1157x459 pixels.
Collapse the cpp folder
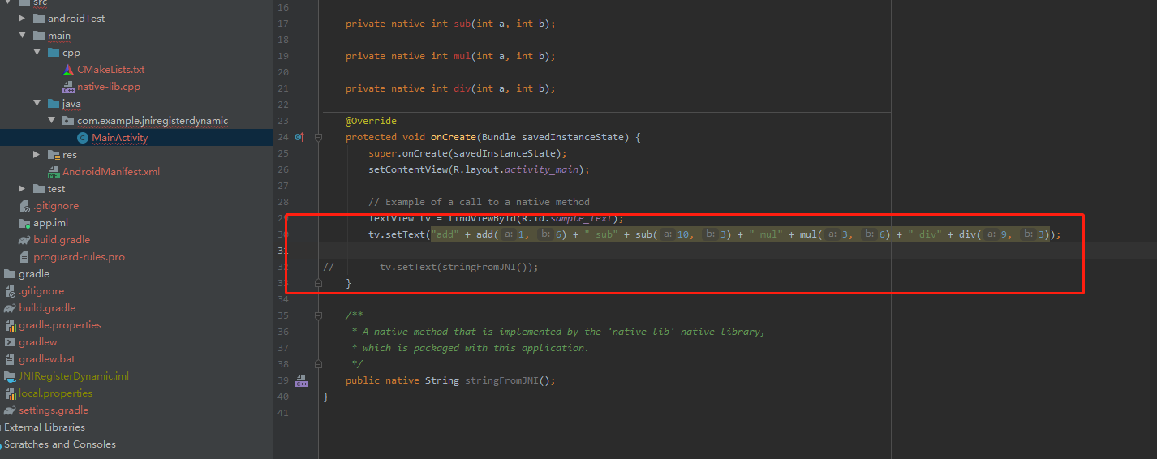point(37,53)
